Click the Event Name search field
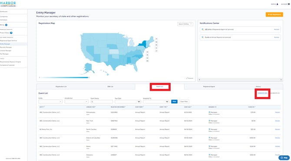Screen dimensions: 291x161 click(x=102, y=101)
